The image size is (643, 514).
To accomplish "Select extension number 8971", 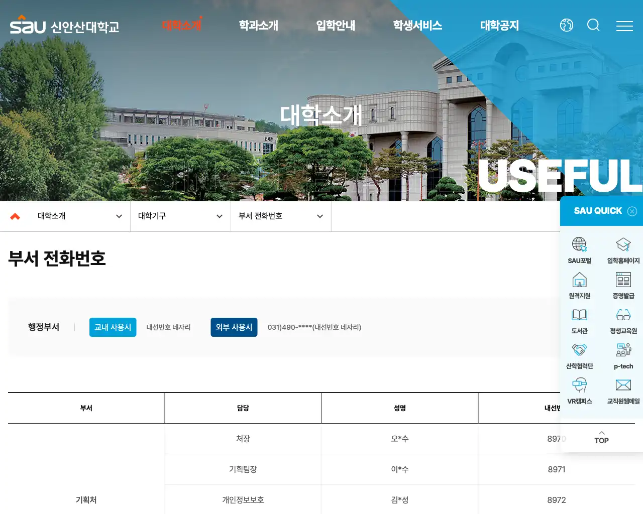I will pos(557,469).
